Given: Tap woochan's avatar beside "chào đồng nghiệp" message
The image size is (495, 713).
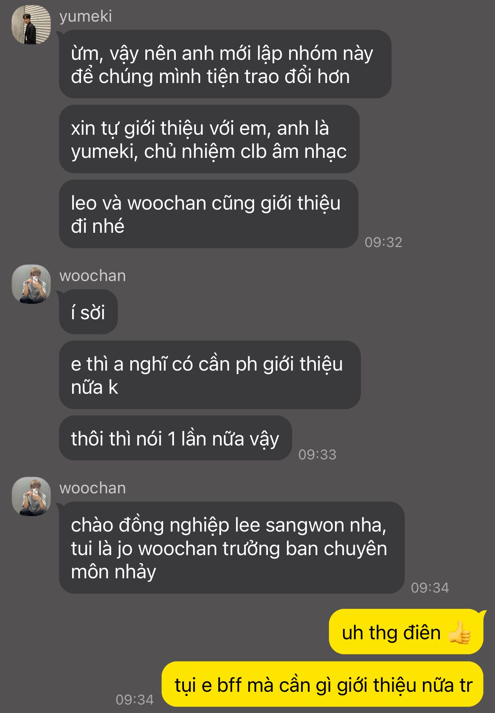Looking at the screenshot, I should [x=31, y=496].
